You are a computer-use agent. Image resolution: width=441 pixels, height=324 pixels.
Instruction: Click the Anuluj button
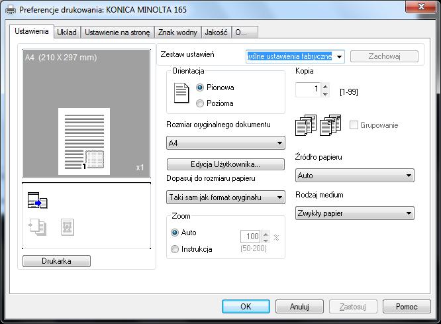[x=299, y=307]
